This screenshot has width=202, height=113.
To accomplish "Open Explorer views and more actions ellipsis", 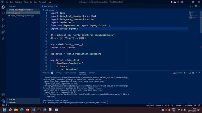I will click(37, 6).
